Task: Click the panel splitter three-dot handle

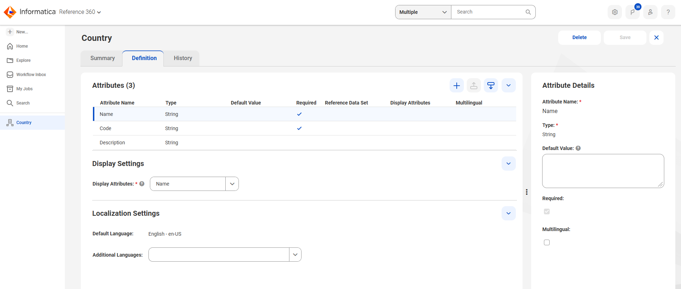Action: tap(527, 192)
